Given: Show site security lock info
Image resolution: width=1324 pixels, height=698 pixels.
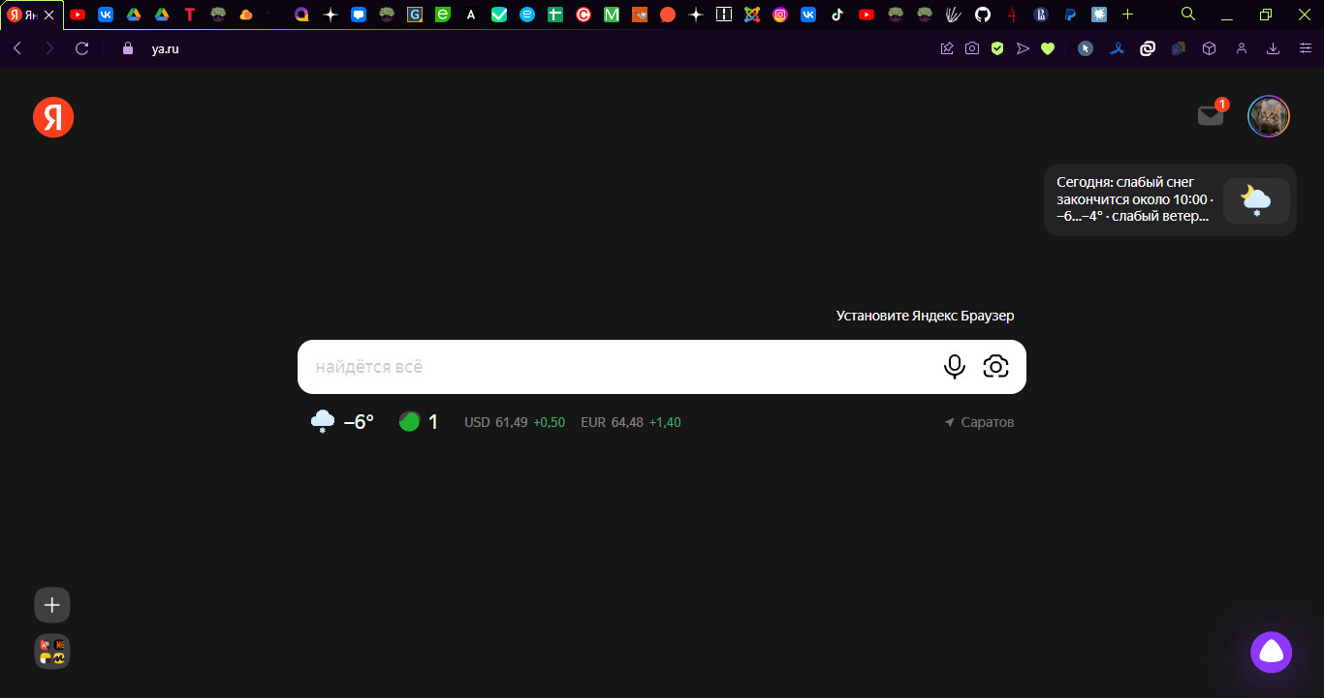Looking at the screenshot, I should (127, 48).
